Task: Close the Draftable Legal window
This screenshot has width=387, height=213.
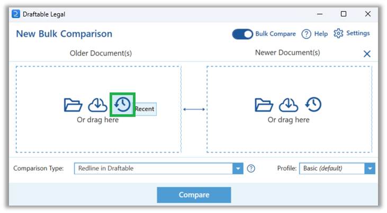Action: pos(368,14)
